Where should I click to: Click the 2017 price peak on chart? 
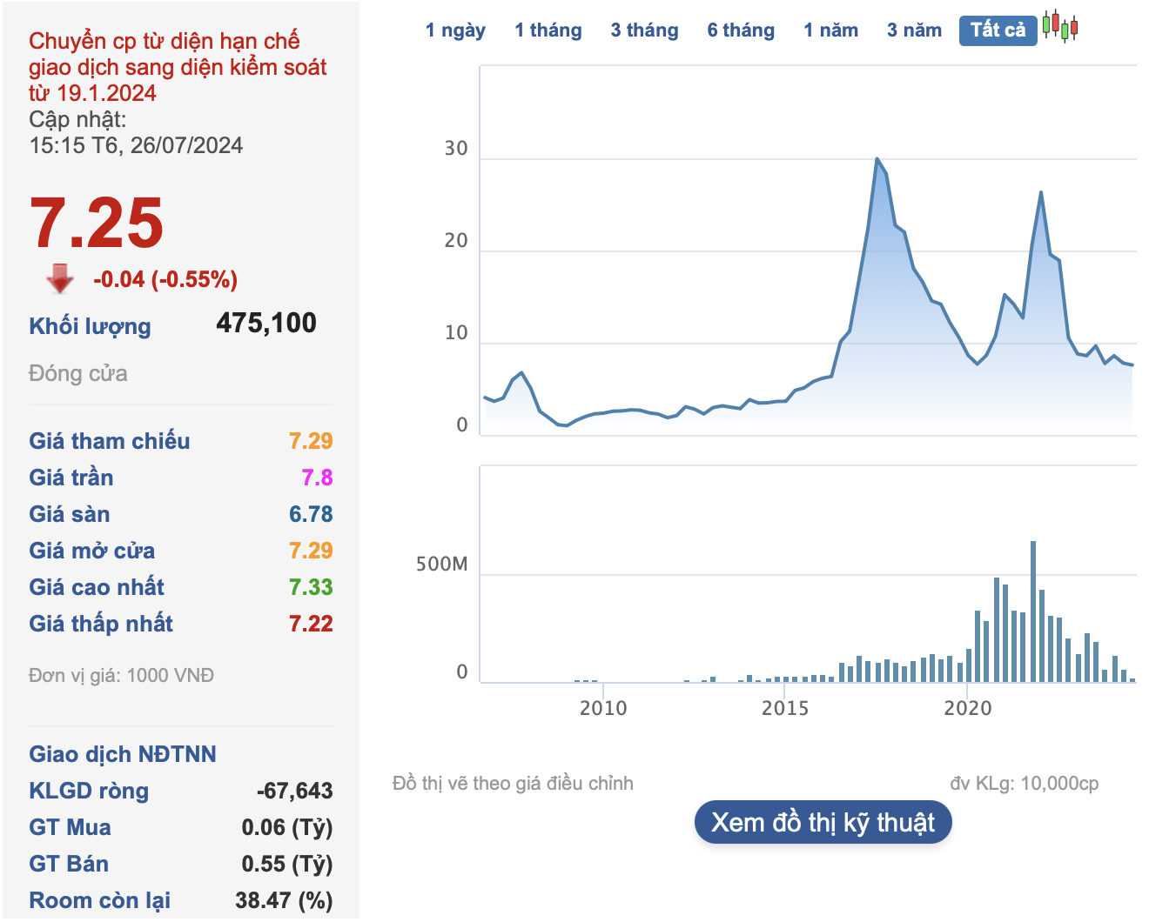click(x=877, y=159)
